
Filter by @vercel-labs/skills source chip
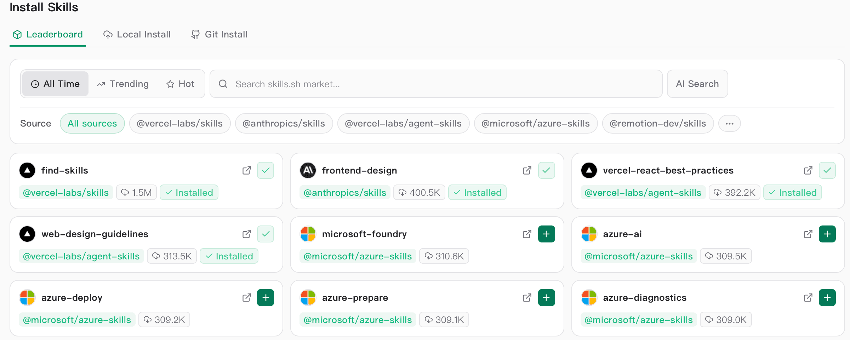click(x=180, y=123)
